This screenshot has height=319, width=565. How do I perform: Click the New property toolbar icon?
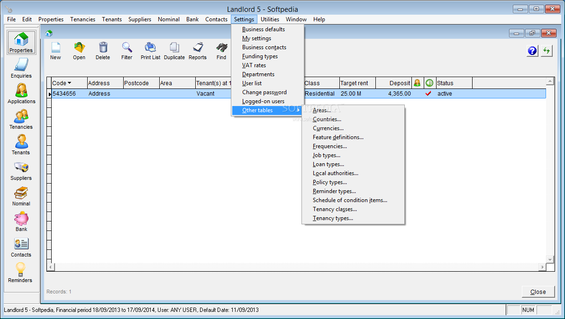coord(55,51)
